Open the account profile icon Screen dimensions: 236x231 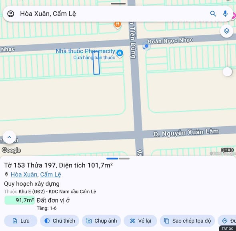[x=11, y=14]
